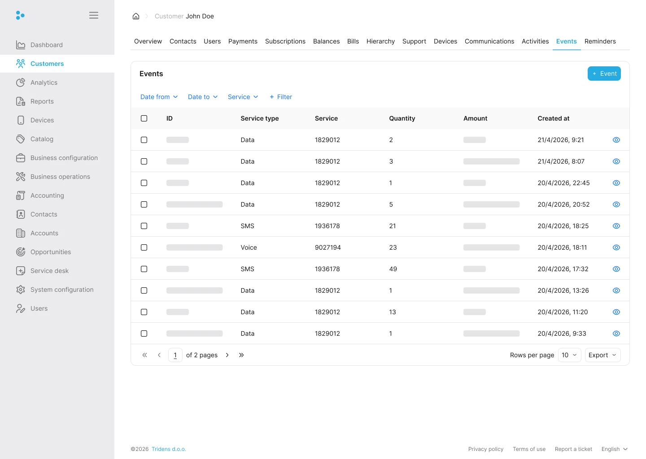Collapse the sidebar with the hamburger icon

coord(94,15)
